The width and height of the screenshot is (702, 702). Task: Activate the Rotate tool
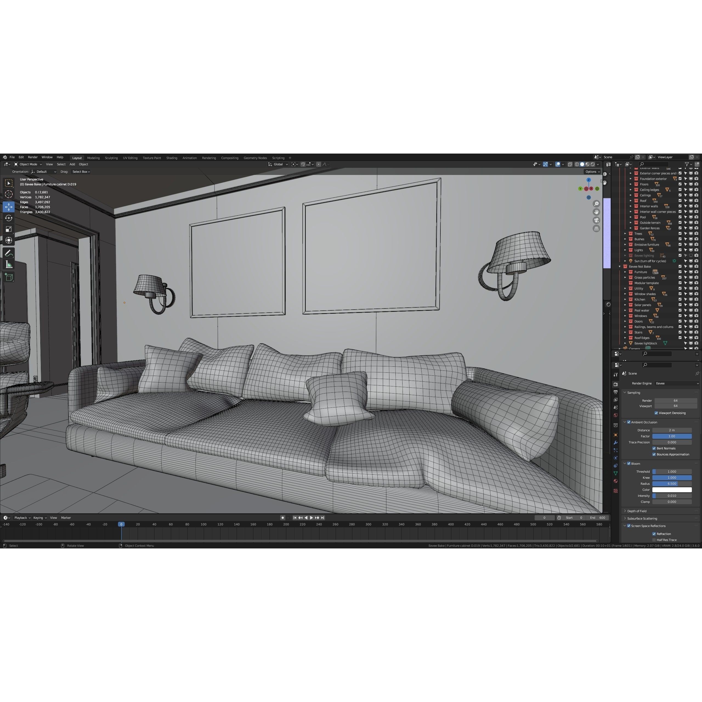(9, 218)
